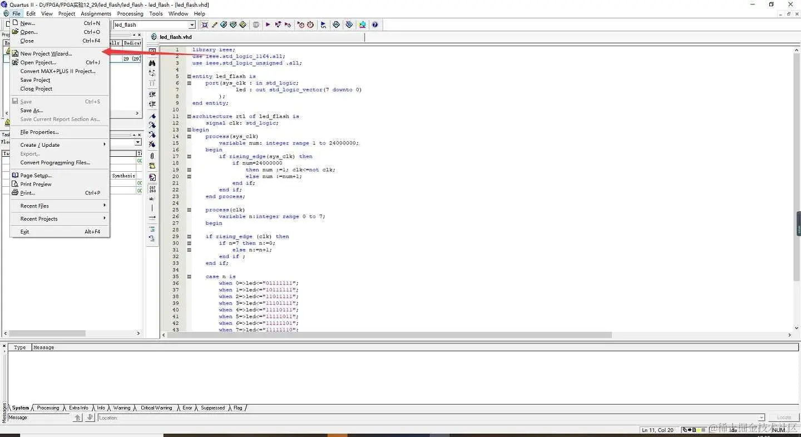Expand the Create / Update submenu
The image size is (801, 437).
(x=60, y=145)
